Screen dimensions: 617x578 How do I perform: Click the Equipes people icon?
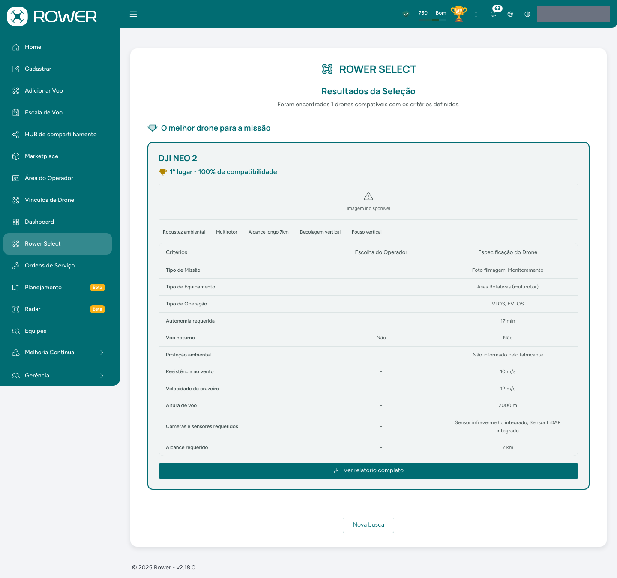(16, 331)
